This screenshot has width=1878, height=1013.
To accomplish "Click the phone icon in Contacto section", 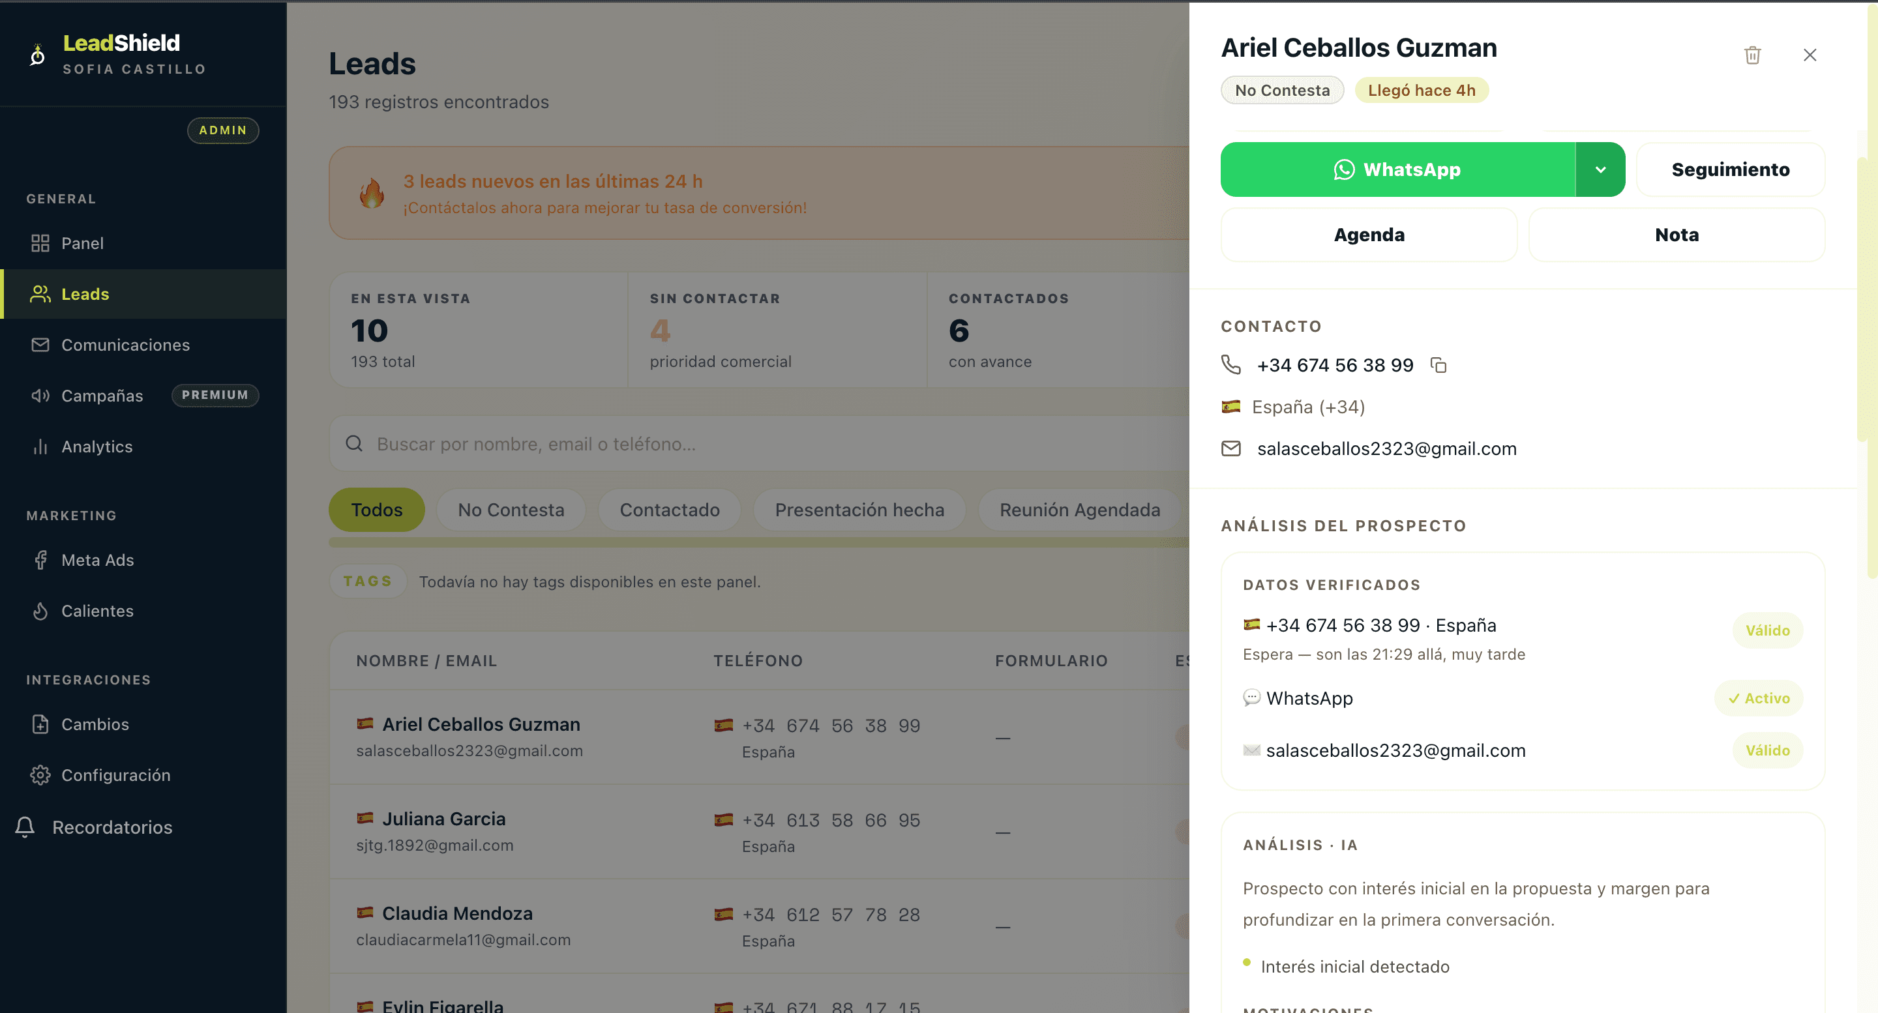I will (1230, 364).
